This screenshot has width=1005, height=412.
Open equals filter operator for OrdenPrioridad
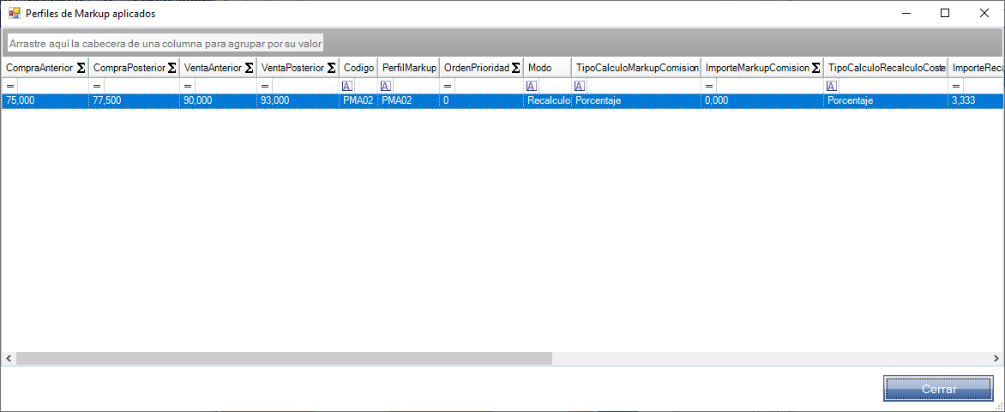[448, 86]
